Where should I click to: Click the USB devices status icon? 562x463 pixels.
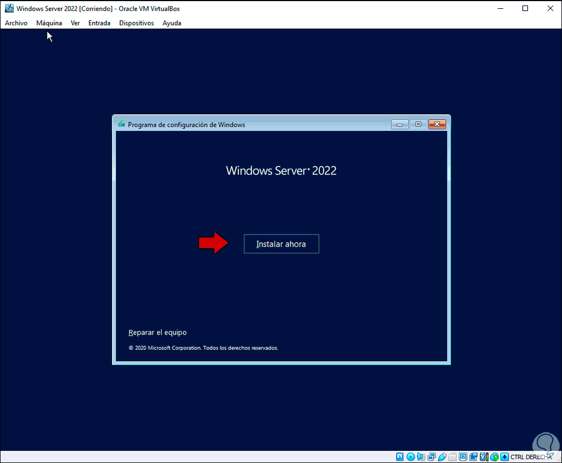pos(442,456)
